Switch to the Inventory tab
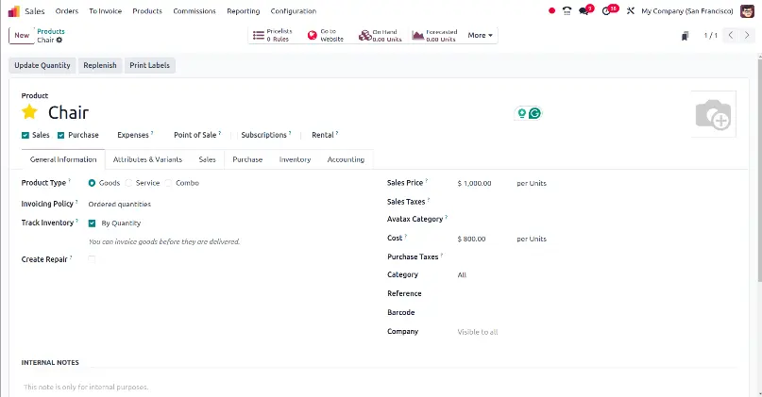762x397 pixels. (295, 159)
